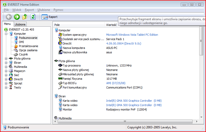Click the Refresh toolbar icon

tap(33, 17)
